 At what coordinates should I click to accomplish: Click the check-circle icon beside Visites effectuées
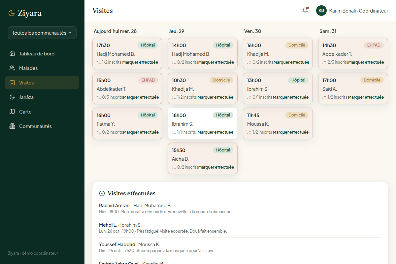coord(102,193)
